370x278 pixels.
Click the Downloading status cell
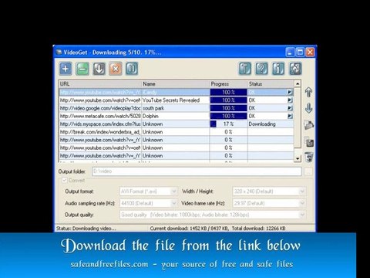coord(271,124)
